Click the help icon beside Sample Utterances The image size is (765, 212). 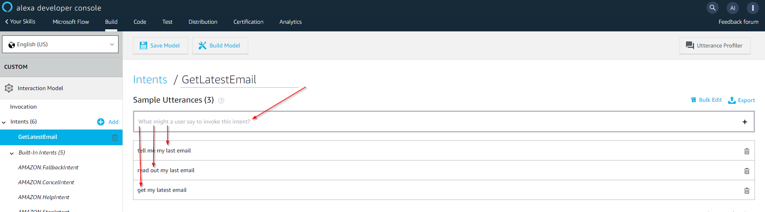221,101
